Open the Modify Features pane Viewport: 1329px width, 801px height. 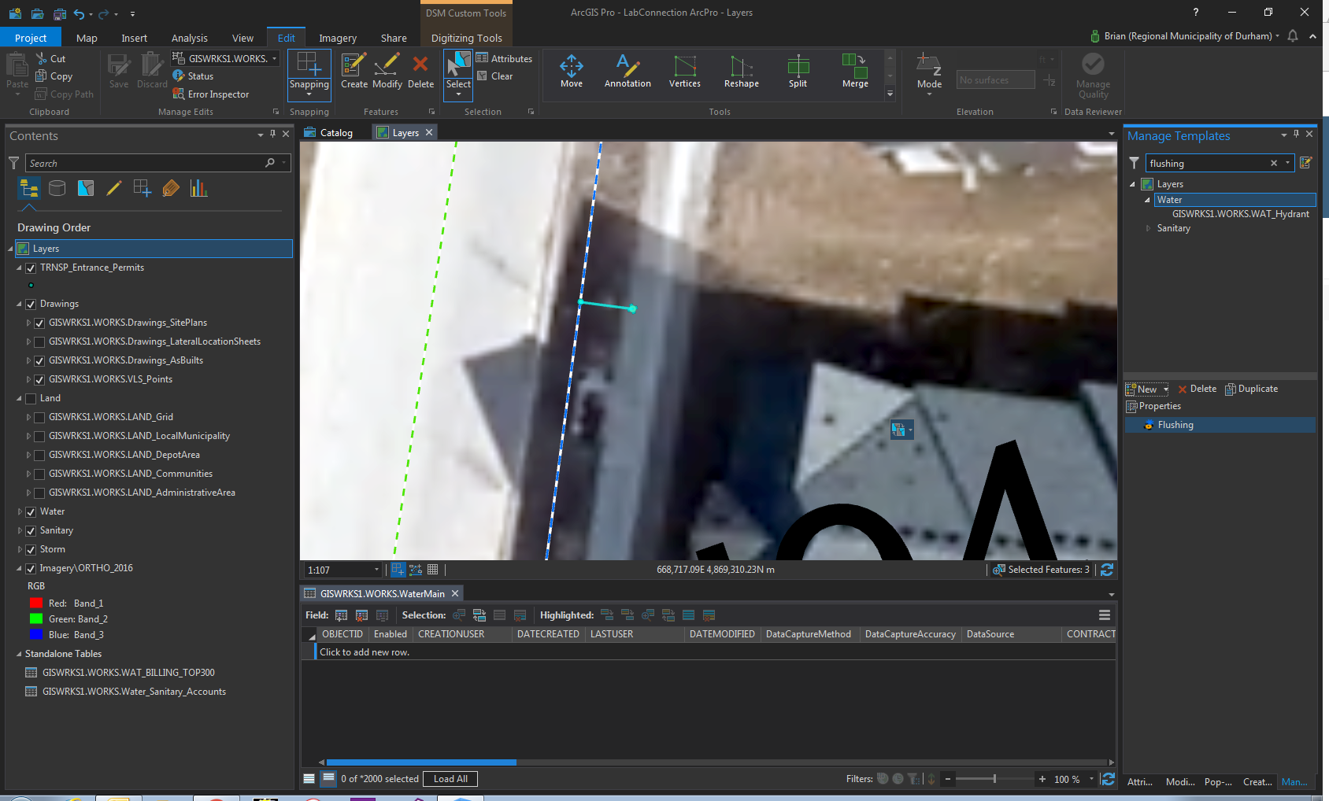point(387,72)
